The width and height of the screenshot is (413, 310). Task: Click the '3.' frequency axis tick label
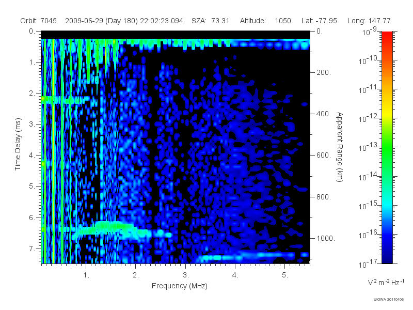[186, 275]
